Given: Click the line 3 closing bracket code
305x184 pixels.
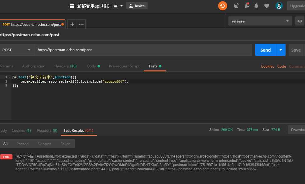Looking at the screenshot, I should pyautogui.click(x=15, y=86).
